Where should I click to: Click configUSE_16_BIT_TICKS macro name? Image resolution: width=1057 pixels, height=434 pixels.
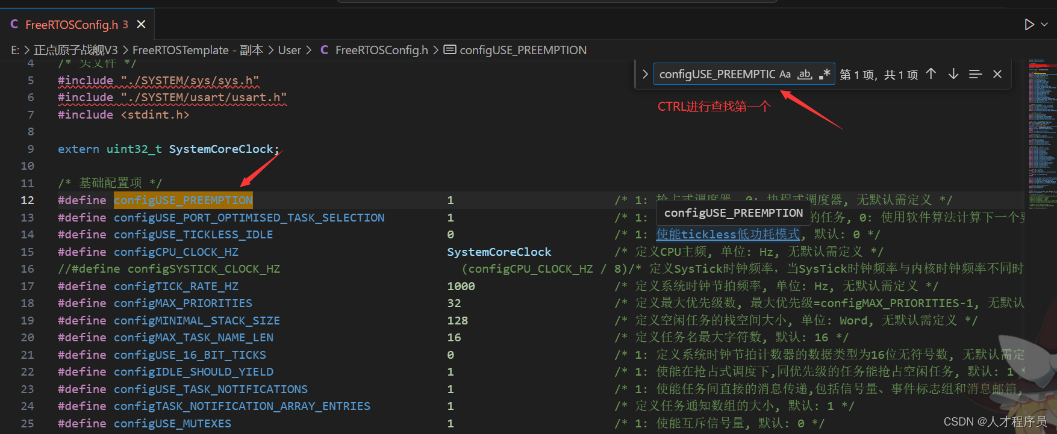point(190,355)
